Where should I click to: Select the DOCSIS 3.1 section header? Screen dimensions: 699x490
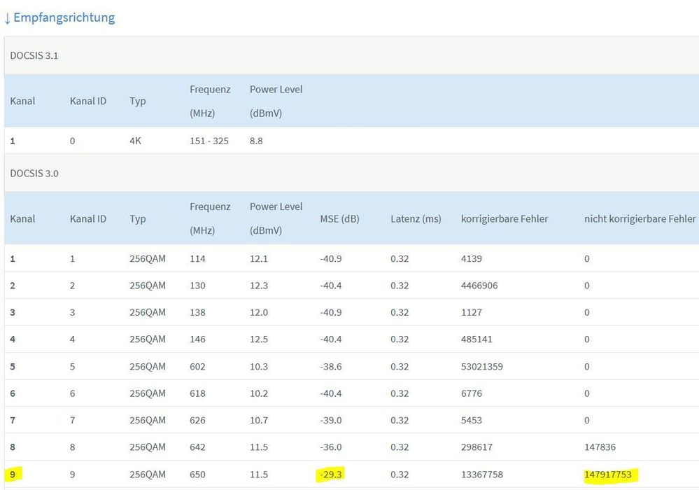coord(34,55)
